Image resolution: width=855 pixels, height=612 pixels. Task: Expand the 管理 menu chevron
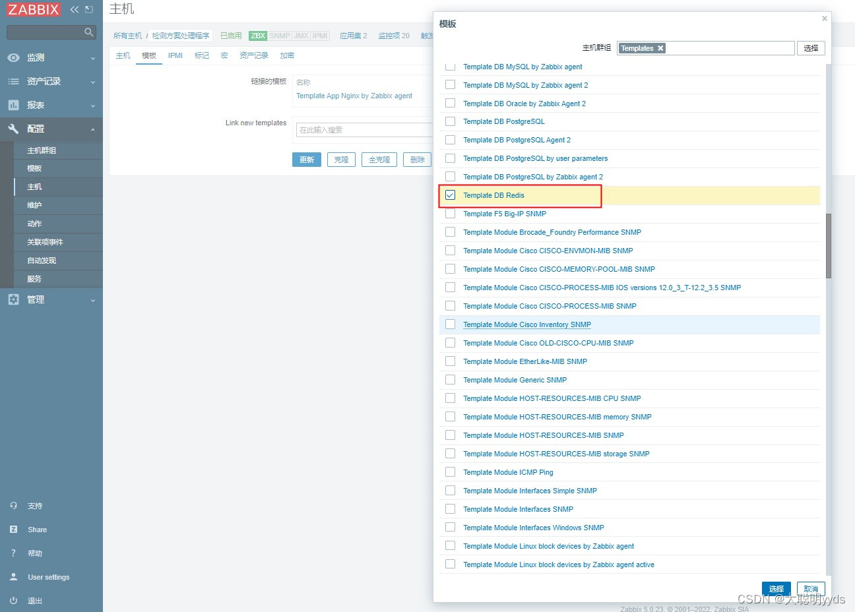click(92, 300)
